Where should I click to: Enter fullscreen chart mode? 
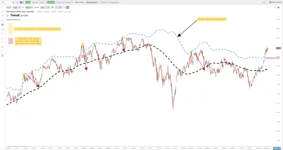coord(275,7)
